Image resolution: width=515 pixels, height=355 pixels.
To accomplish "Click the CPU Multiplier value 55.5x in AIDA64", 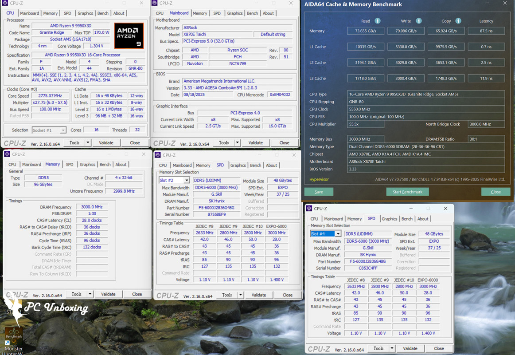I will [x=366, y=124].
